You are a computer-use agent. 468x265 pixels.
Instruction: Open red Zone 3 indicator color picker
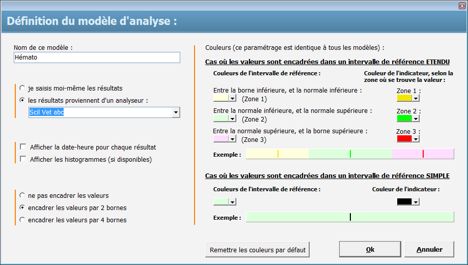[416, 139]
